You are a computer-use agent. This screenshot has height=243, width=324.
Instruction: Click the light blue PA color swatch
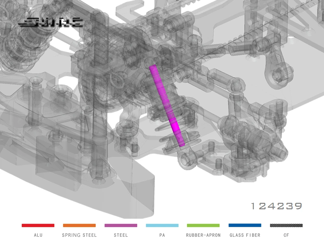[x=162, y=226]
